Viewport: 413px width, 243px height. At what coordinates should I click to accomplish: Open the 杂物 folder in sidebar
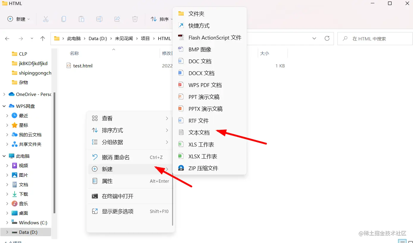coord(20,82)
